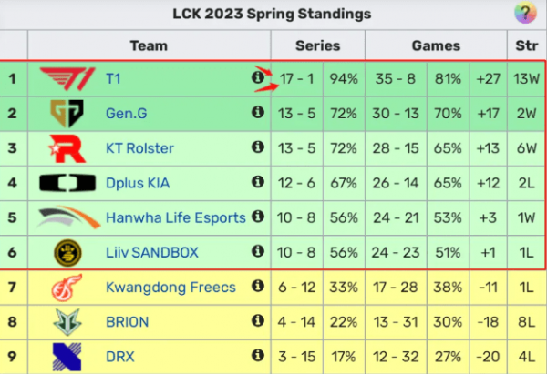The image size is (547, 374).
Task: Click the Liiv SANDBOX logo
Action: tap(67, 252)
